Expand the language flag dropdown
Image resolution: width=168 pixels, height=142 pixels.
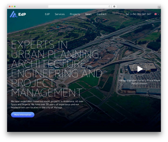(157, 14)
